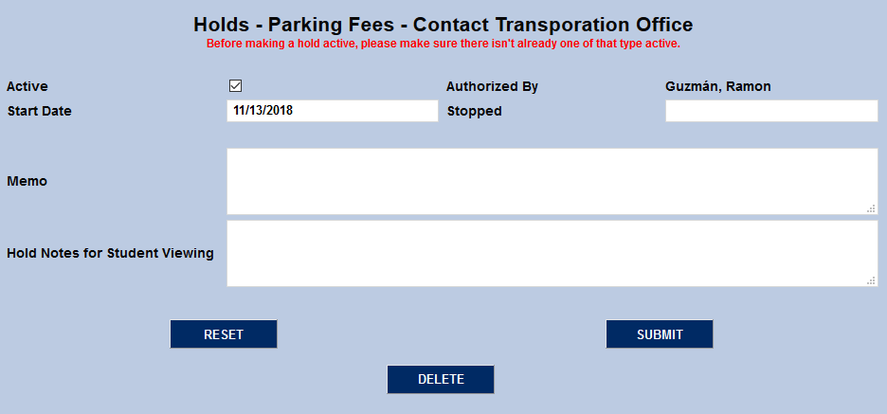Click the Memo box resize handle

click(x=871, y=208)
